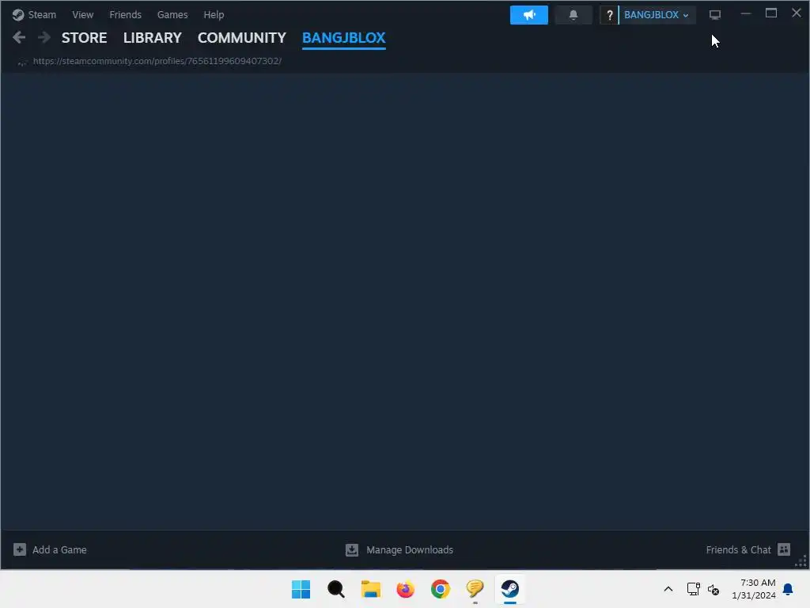Open File Explorer from the taskbar
810x608 pixels.
point(370,589)
